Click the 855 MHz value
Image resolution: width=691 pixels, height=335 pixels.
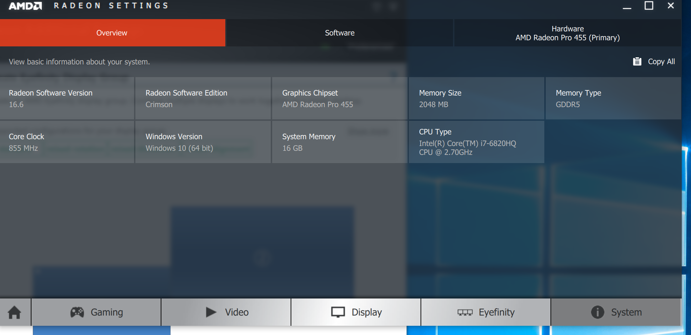[x=23, y=148]
